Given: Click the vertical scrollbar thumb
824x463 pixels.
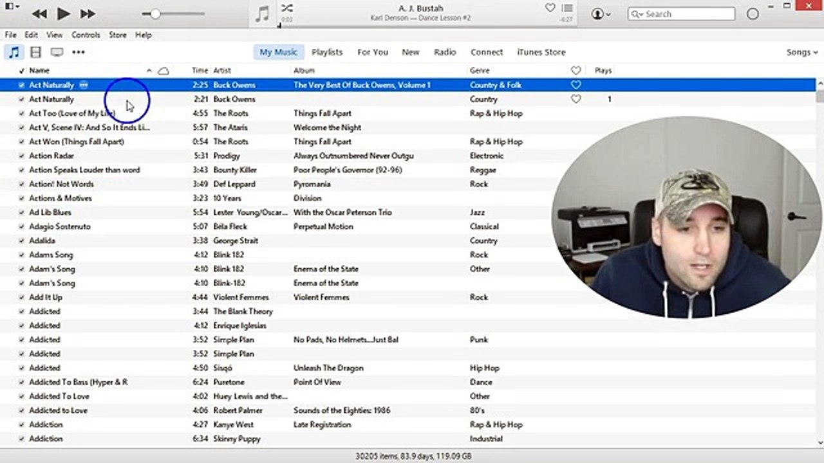Looking at the screenshot, I should pos(819,96).
